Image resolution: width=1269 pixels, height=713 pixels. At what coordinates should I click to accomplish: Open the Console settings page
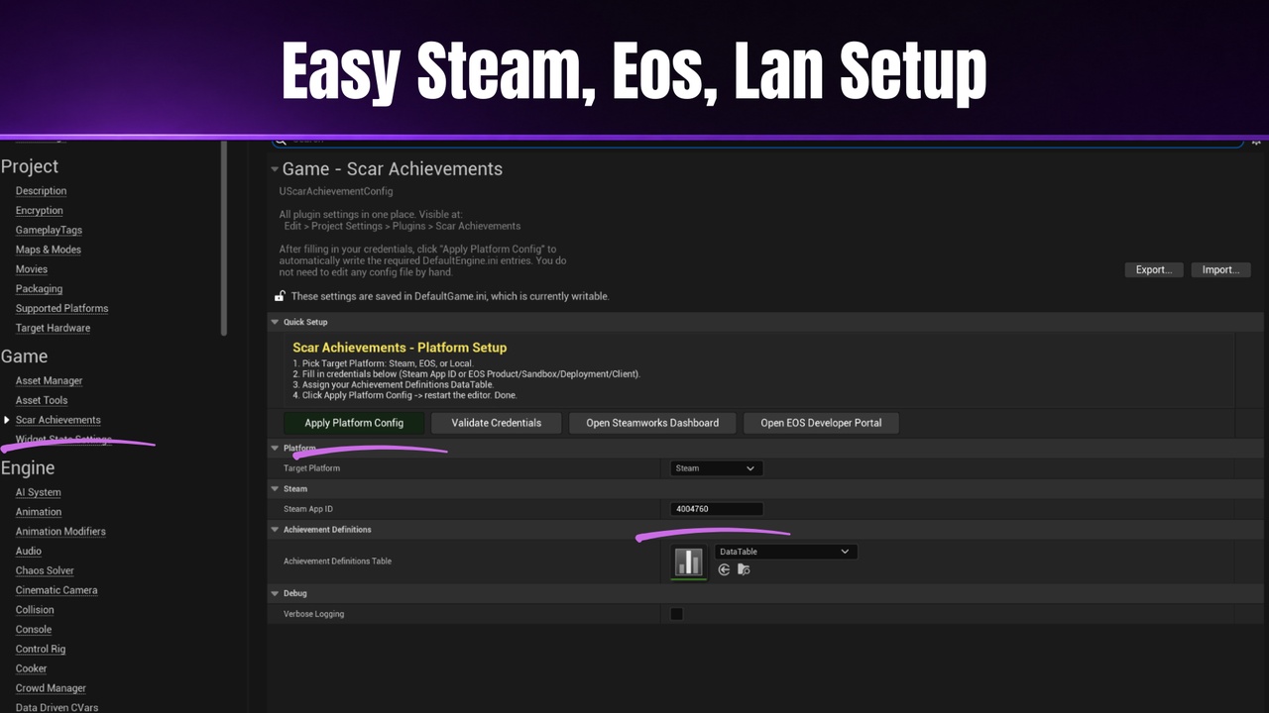click(x=34, y=630)
